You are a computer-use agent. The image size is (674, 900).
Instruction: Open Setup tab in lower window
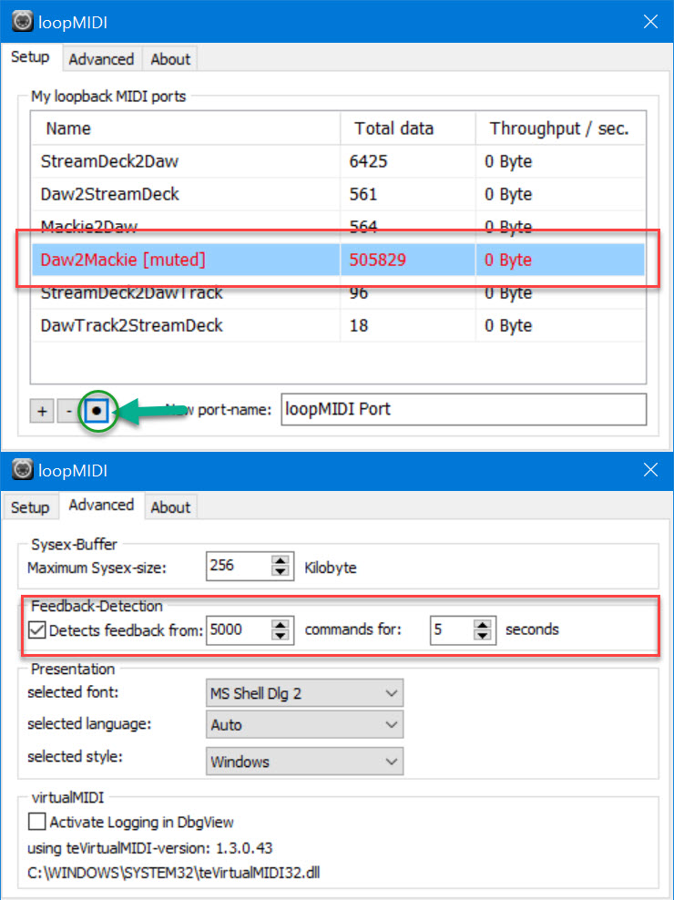click(30, 507)
